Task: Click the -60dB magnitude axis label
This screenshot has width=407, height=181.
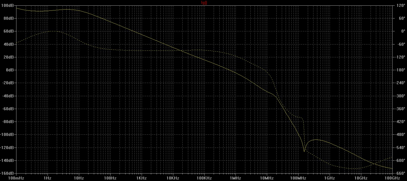Action: pyautogui.click(x=8, y=109)
